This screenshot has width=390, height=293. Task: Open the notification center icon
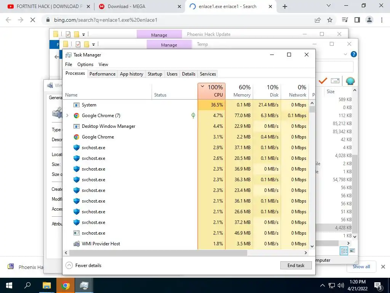click(x=378, y=286)
